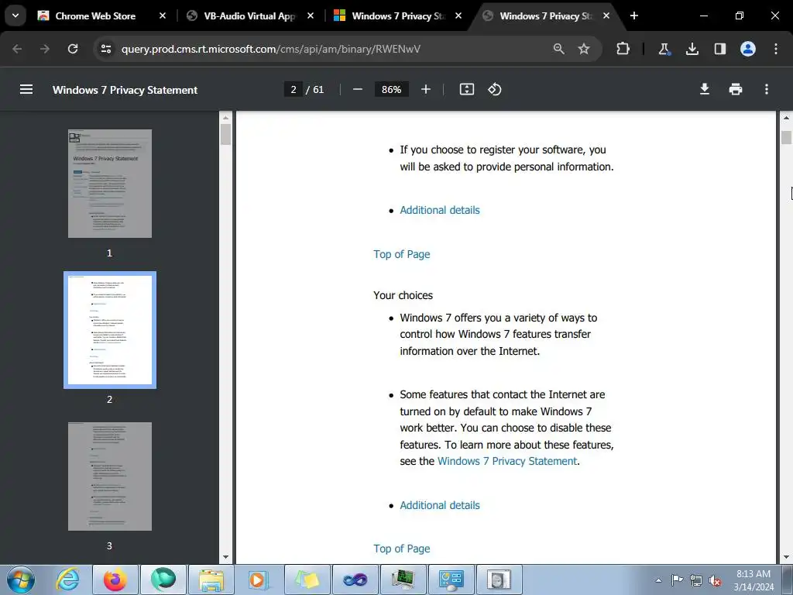Screen dimensions: 793x595
Task: Open the tab search dropdown arrow
Action: pos(15,15)
